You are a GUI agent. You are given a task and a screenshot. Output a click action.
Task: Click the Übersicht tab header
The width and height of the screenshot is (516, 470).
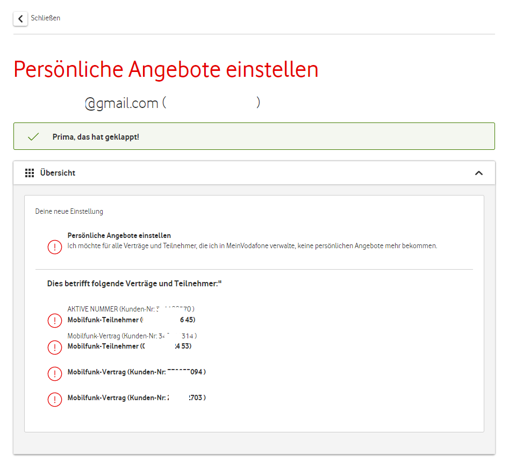[58, 172]
